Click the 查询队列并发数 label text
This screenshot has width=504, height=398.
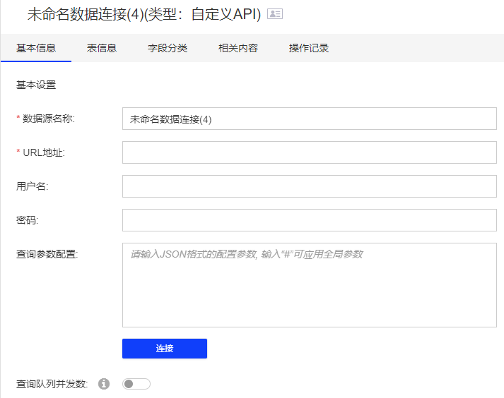pyautogui.click(x=52, y=384)
